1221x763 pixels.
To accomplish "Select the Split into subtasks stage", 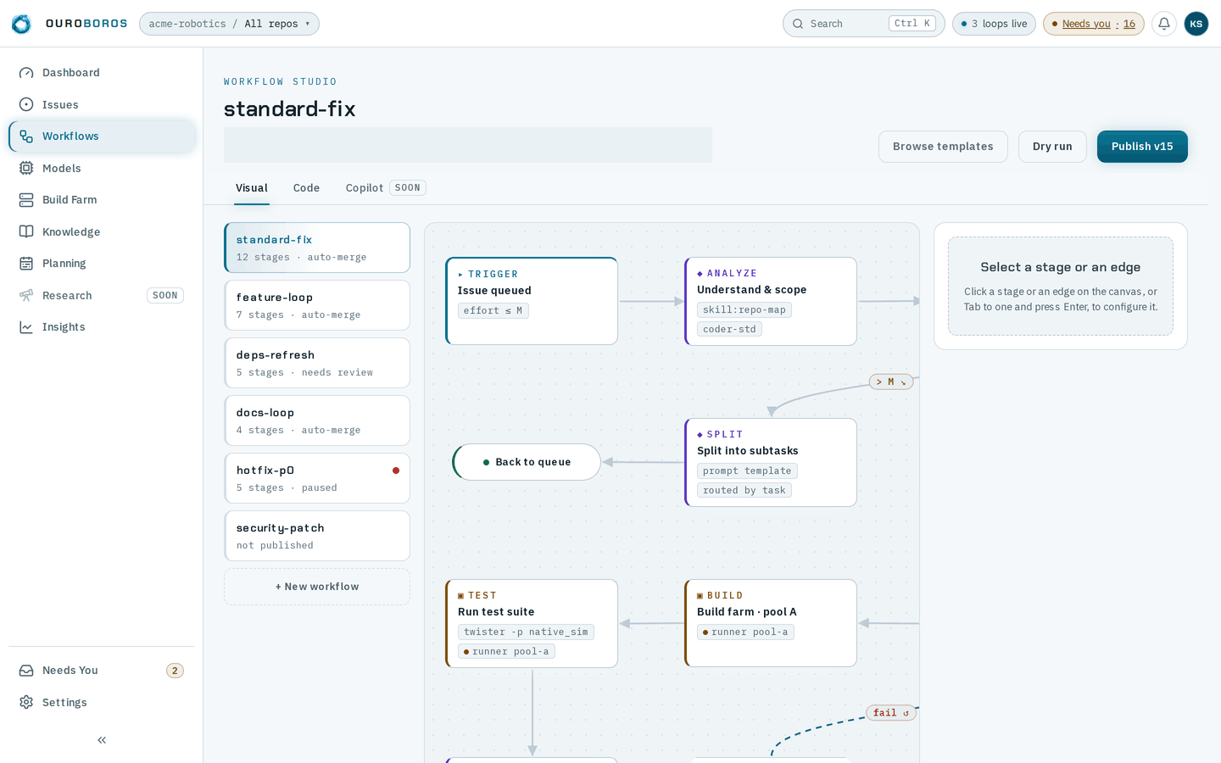I will click(x=771, y=462).
